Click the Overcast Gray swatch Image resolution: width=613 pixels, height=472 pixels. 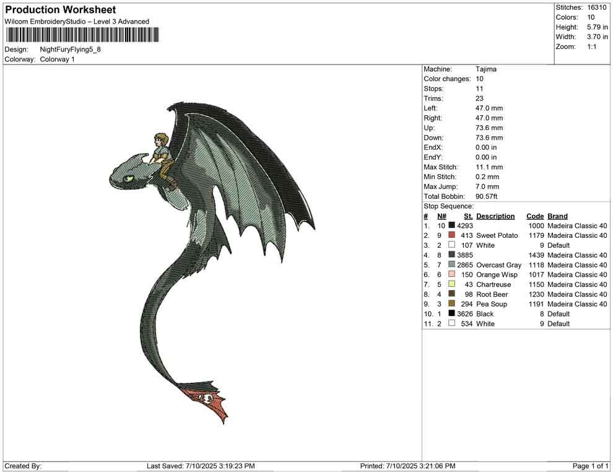(x=451, y=264)
